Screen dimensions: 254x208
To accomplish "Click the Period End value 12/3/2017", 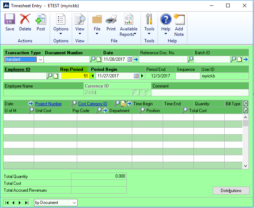I will click(161, 76).
